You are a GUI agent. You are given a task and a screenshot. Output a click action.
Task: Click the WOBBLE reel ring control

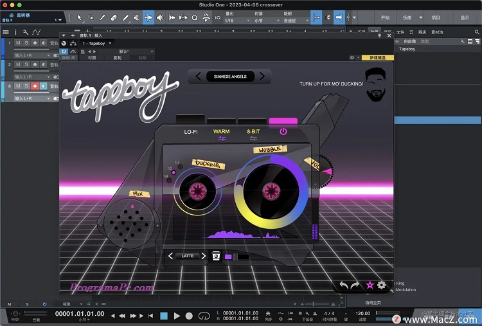point(271,192)
